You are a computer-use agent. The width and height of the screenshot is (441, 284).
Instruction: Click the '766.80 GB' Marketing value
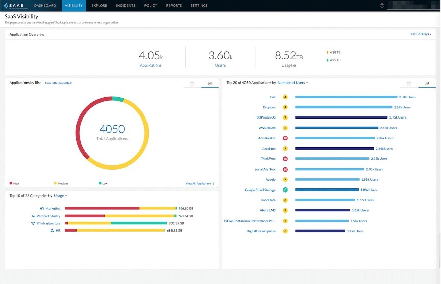click(x=186, y=208)
